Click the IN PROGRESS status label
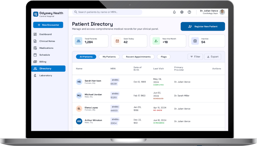The width and height of the screenshot is (257, 146). click(x=159, y=123)
